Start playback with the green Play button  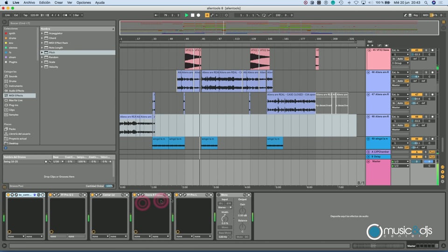click(x=187, y=15)
